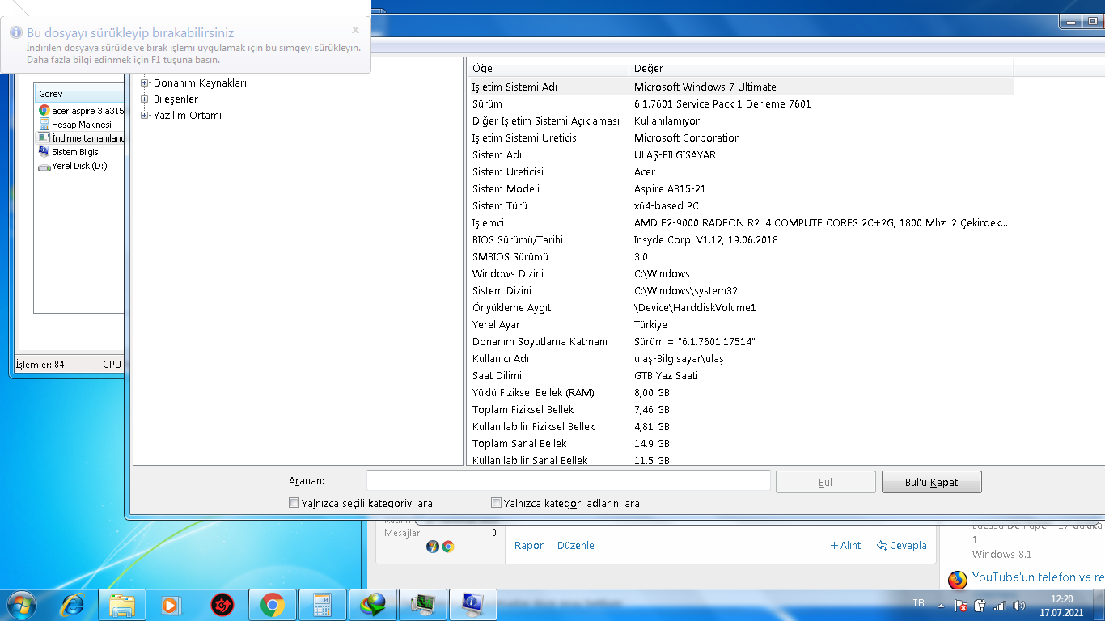
Task: Click the Windows 7 badge under Mesajlar
Action: [433, 547]
